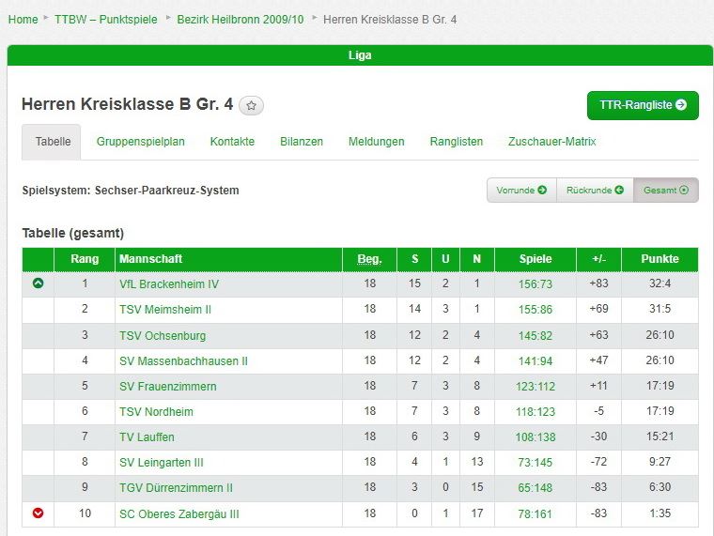Switch to the Zuschauer-Matrix tab
This screenshot has height=536, width=714.
551,142
